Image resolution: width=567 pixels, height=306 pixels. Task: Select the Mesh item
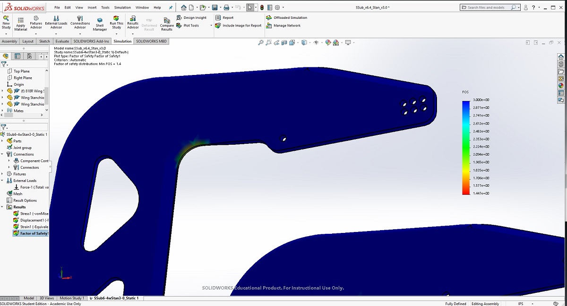coord(14,194)
